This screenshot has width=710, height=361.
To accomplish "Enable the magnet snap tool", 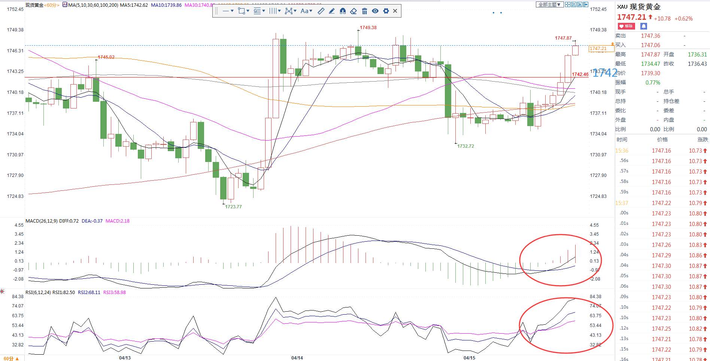I will 343,11.
